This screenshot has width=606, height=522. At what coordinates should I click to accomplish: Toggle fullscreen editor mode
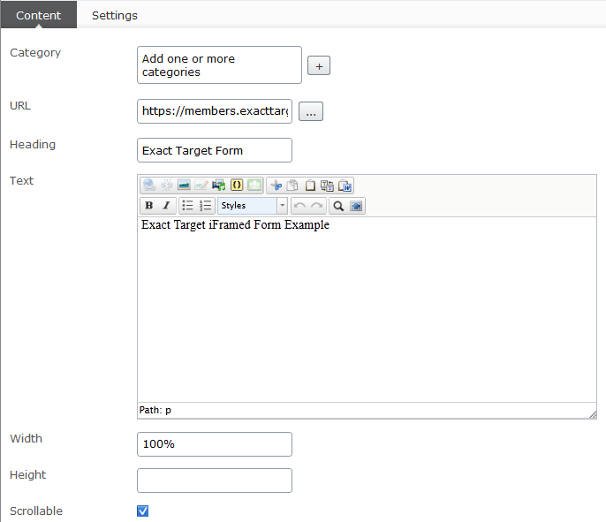click(x=355, y=206)
